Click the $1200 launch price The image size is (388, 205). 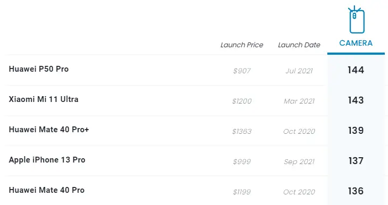(x=242, y=101)
